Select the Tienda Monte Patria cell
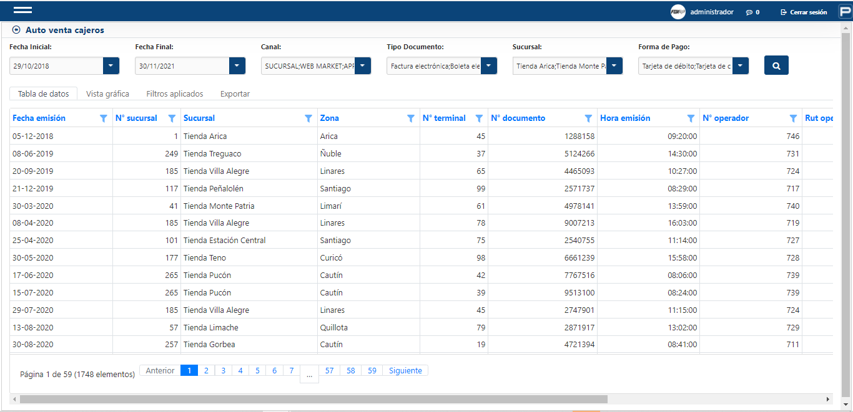Image resolution: width=853 pixels, height=412 pixels. tap(249, 206)
